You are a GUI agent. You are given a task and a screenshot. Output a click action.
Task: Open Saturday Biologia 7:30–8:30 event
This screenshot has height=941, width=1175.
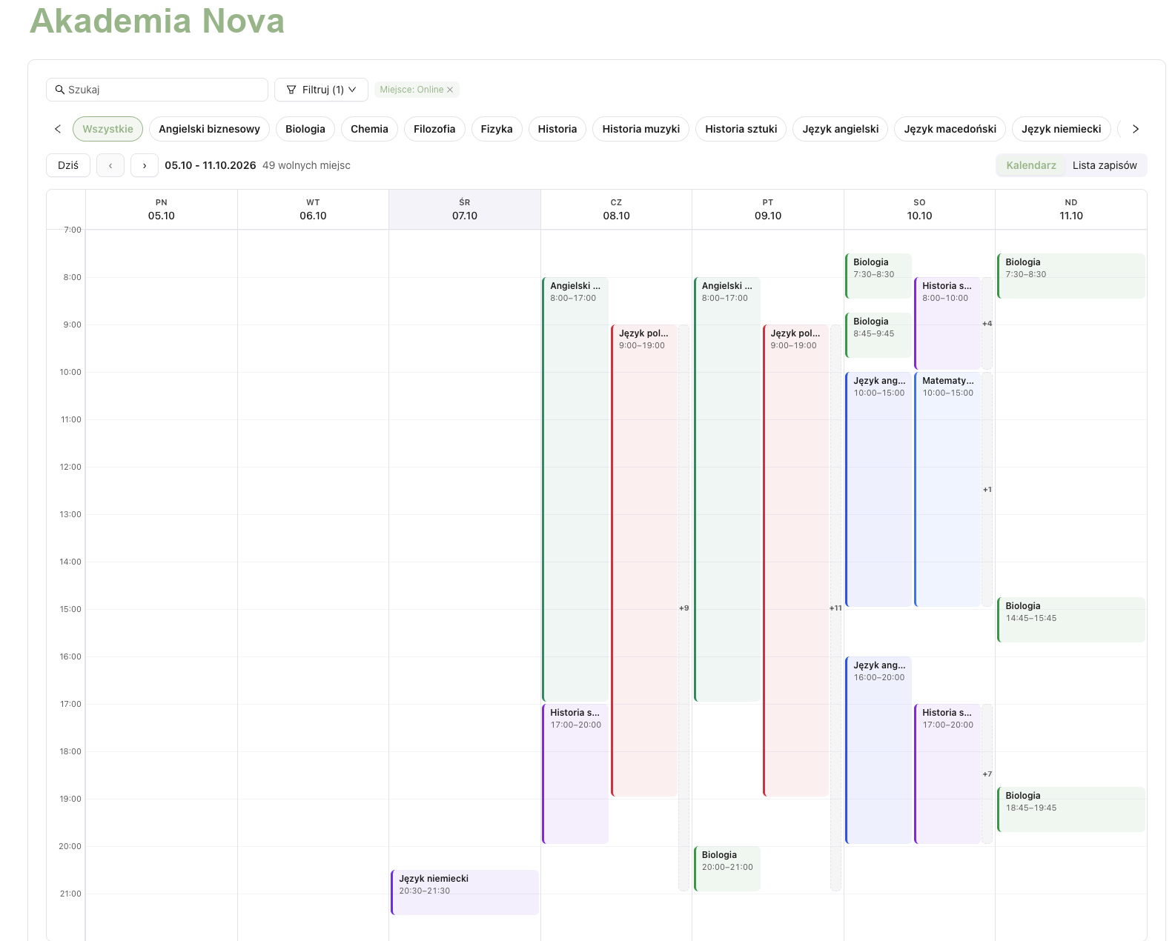click(x=878, y=276)
